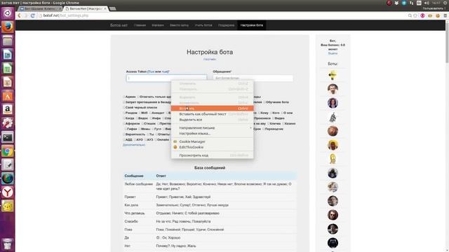The height and width of the screenshot is (252, 449).
Task: Toggle the Админ checkbox
Action: [124, 97]
